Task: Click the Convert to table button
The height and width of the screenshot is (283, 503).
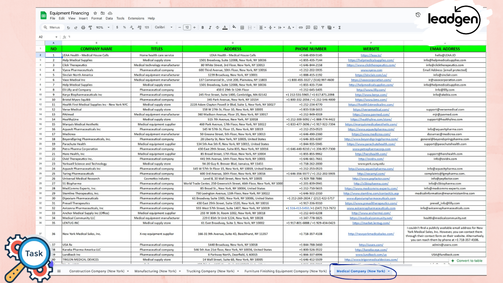Action: [x=466, y=261]
